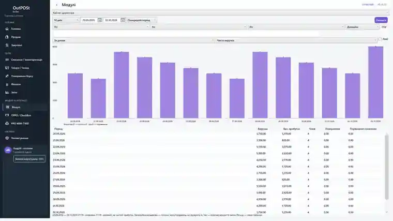Viewport: 393px width, 221px height.
Task: Open the first Усі filter dropdown
Action: (101, 27)
